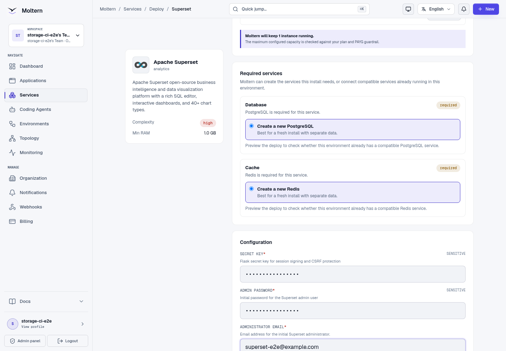506x351 pixels.
Task: Click the Topology network icon
Action: pos(12,138)
